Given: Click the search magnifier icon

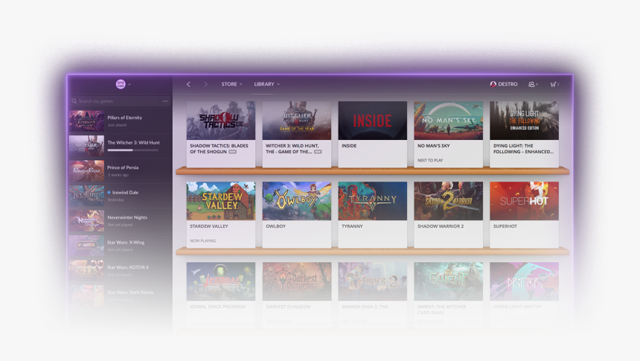Looking at the screenshot, I should click(x=74, y=101).
